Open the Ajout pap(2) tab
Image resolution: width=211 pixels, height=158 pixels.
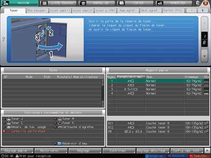click(82, 11)
